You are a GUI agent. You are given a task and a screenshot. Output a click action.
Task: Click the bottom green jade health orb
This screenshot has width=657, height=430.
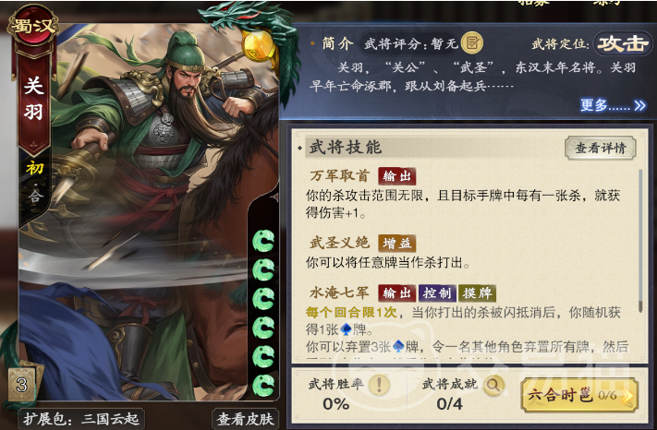coord(263,385)
